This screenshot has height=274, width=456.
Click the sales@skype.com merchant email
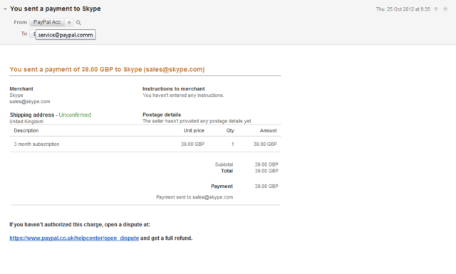[30, 102]
